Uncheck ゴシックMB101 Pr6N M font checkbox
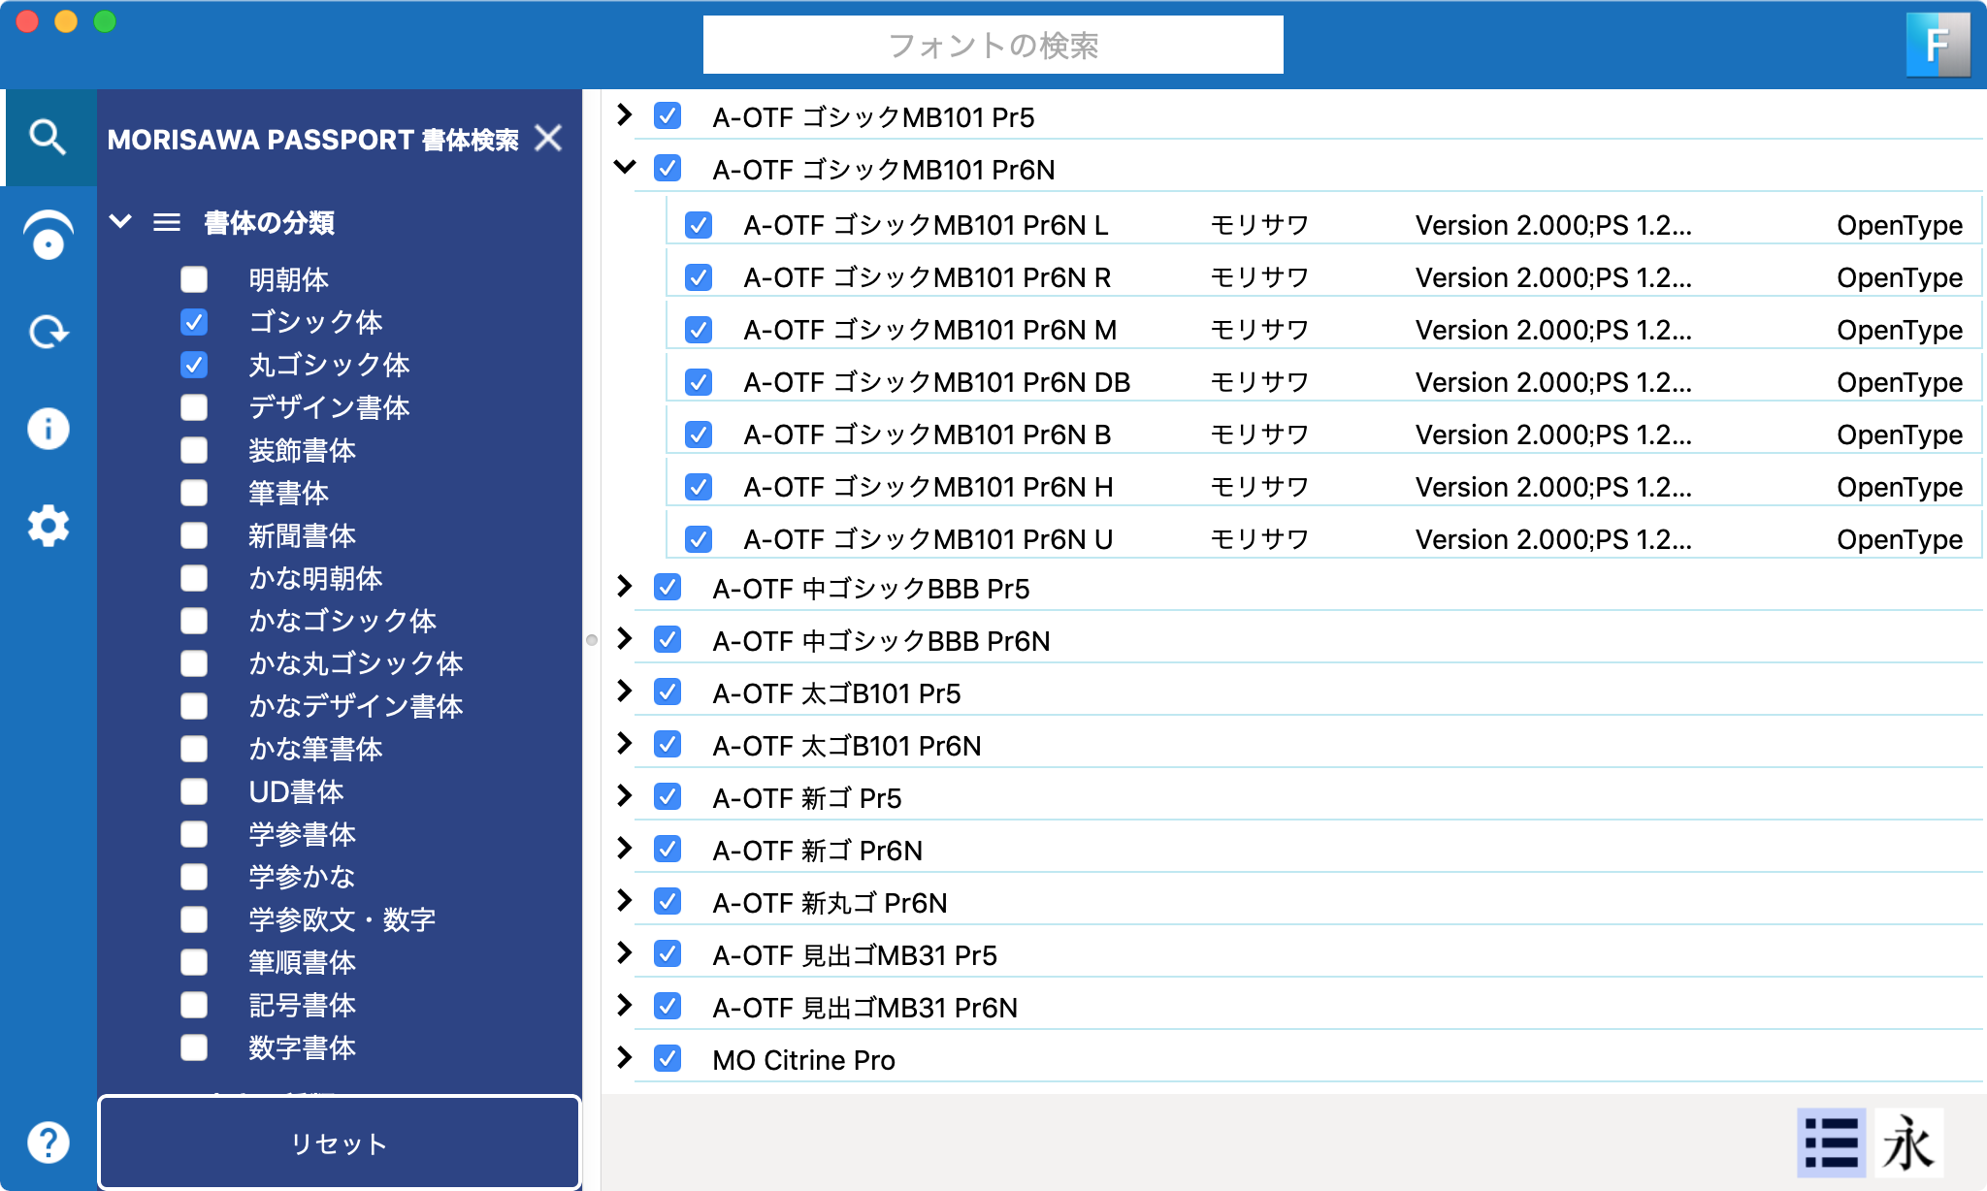Screen dimensions: 1987x1191 tap(699, 330)
